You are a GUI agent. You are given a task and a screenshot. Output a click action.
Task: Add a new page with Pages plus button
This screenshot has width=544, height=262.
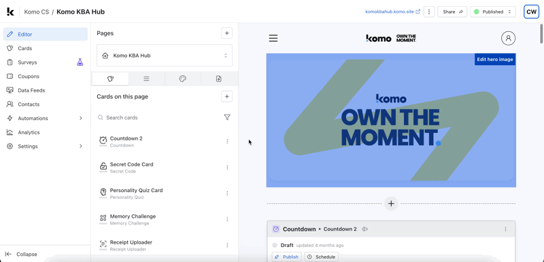coord(227,33)
